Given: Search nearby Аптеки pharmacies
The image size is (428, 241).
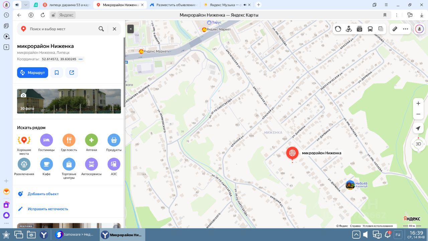Looking at the screenshot, I should (x=91, y=143).
